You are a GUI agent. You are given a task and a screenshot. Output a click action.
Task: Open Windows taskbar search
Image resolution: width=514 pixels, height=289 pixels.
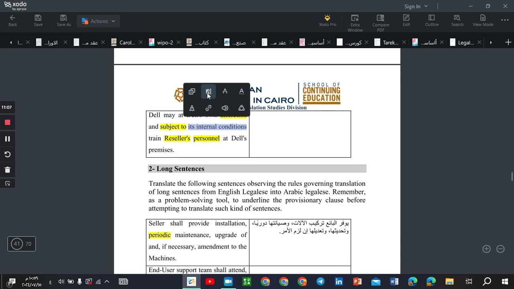[x=487, y=282]
